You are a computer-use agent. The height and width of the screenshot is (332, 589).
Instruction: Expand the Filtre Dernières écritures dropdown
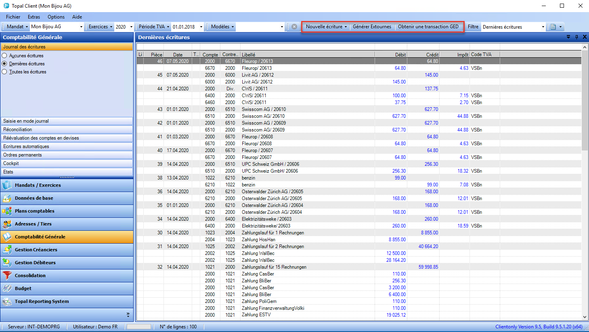543,27
